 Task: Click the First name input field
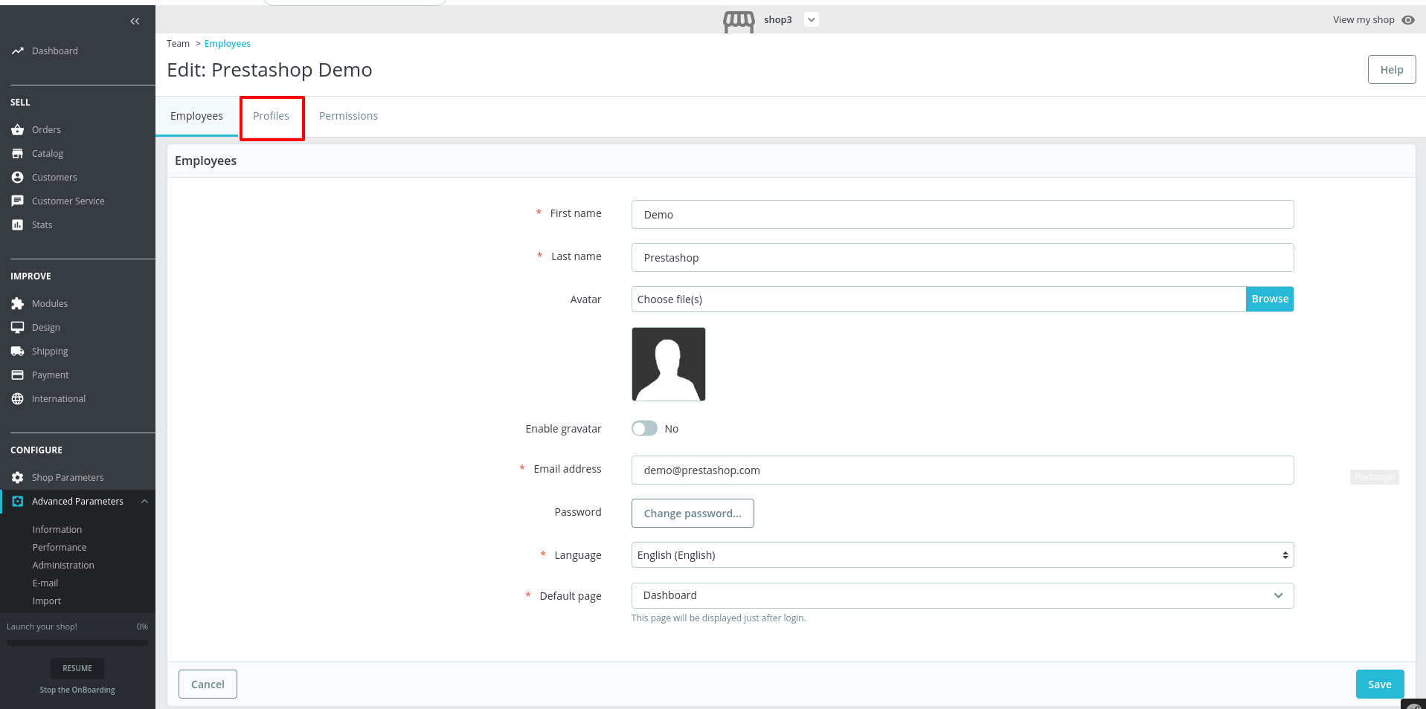962,214
